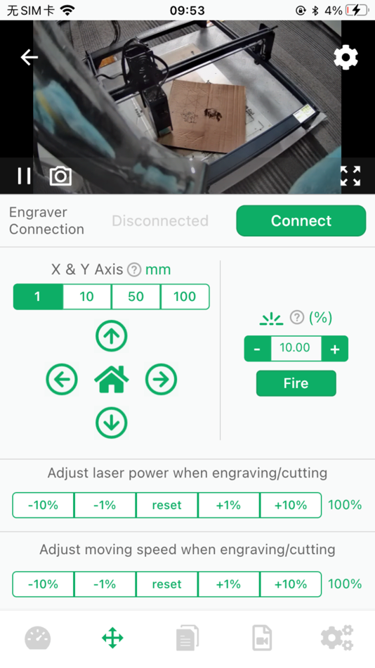The width and height of the screenshot is (375, 668).
Task: Take a snapshot with the camera icon
Action: 60,176
